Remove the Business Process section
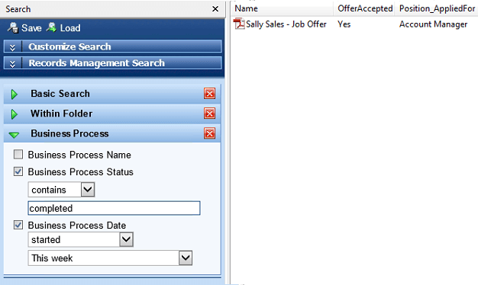The image size is (478, 285). (209, 133)
